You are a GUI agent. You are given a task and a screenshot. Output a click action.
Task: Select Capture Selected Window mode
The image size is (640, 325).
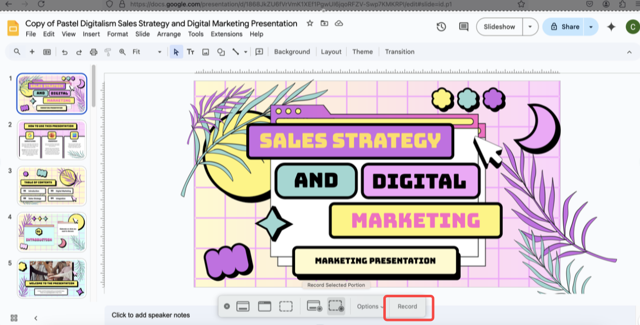point(265,306)
